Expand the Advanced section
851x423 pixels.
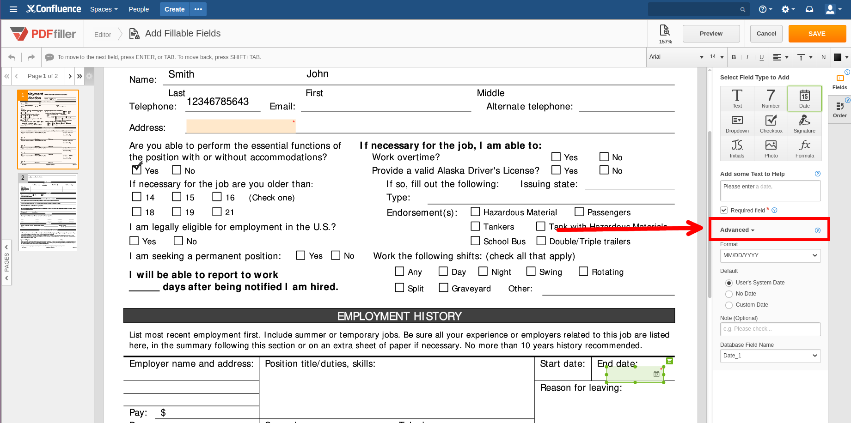point(737,230)
